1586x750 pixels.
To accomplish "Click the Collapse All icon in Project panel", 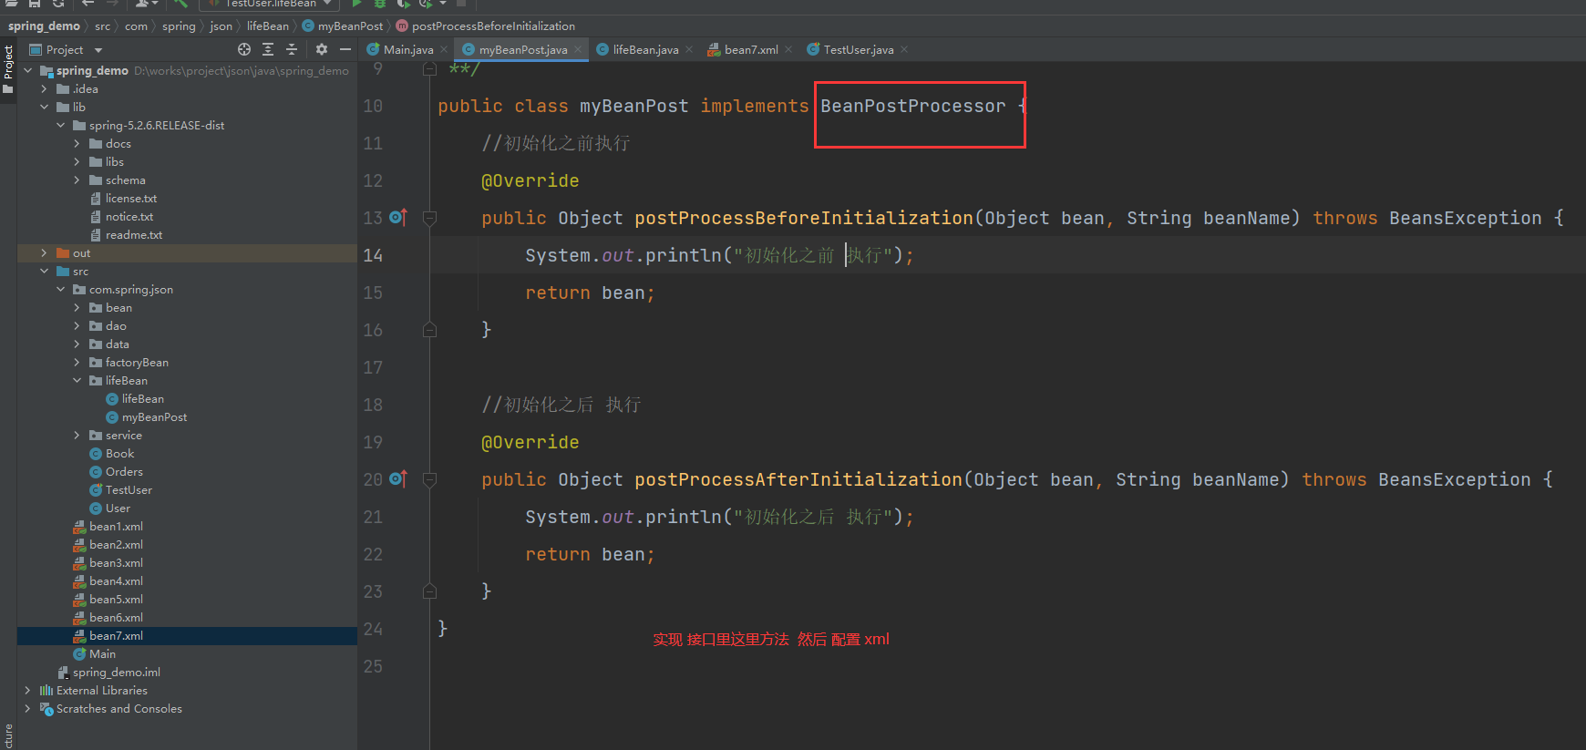I will 292,49.
